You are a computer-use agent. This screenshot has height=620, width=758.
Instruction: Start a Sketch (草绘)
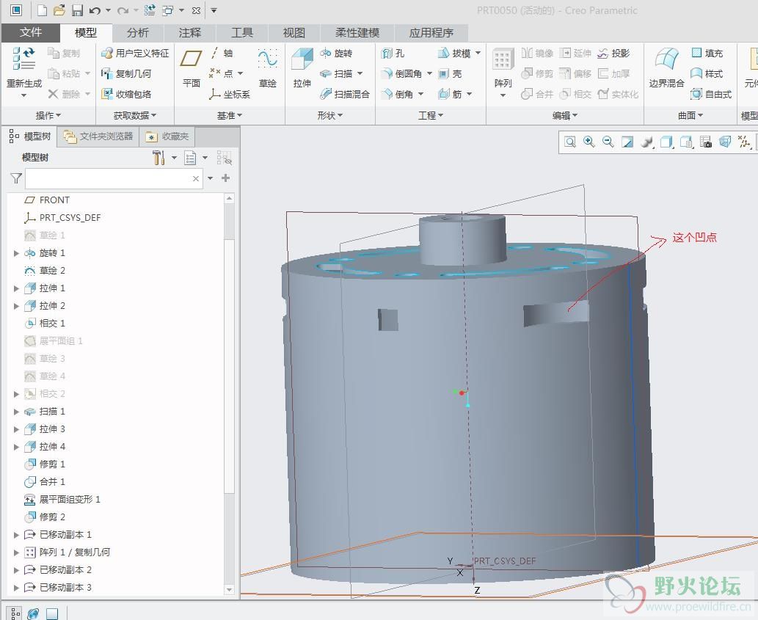coord(267,68)
